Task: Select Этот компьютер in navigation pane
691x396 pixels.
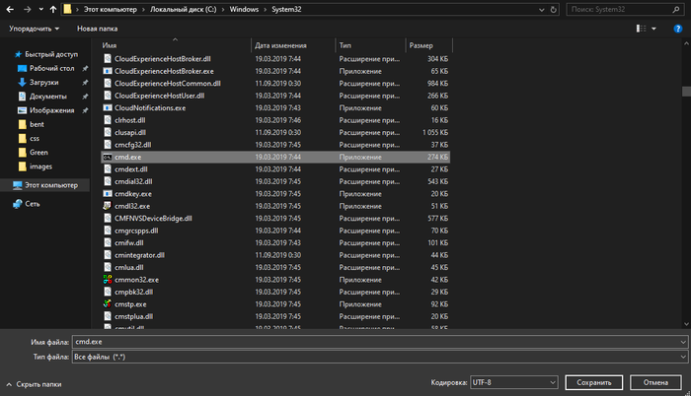Action: coord(52,184)
